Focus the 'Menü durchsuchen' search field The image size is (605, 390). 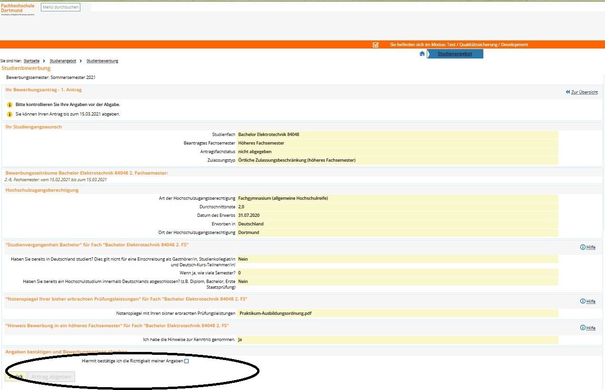click(60, 7)
